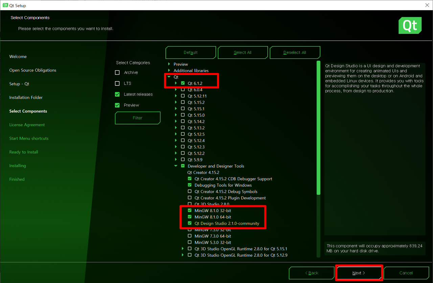Expand the Qt 5.13.2 component node
The image size is (433, 283).
click(x=176, y=128)
